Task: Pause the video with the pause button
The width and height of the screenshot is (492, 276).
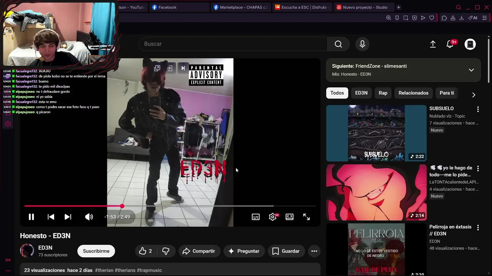Action: pos(31,217)
